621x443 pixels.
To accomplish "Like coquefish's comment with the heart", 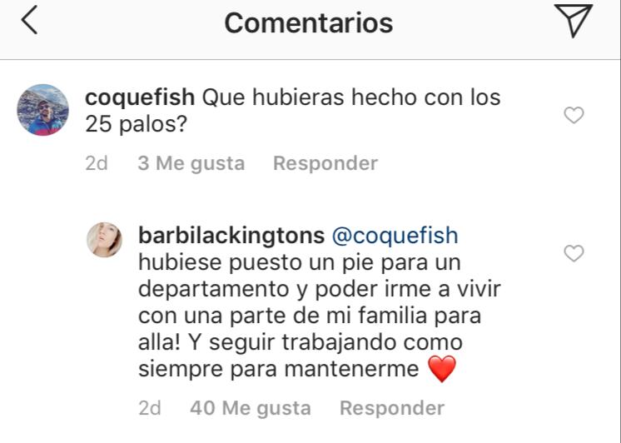I will (x=574, y=115).
